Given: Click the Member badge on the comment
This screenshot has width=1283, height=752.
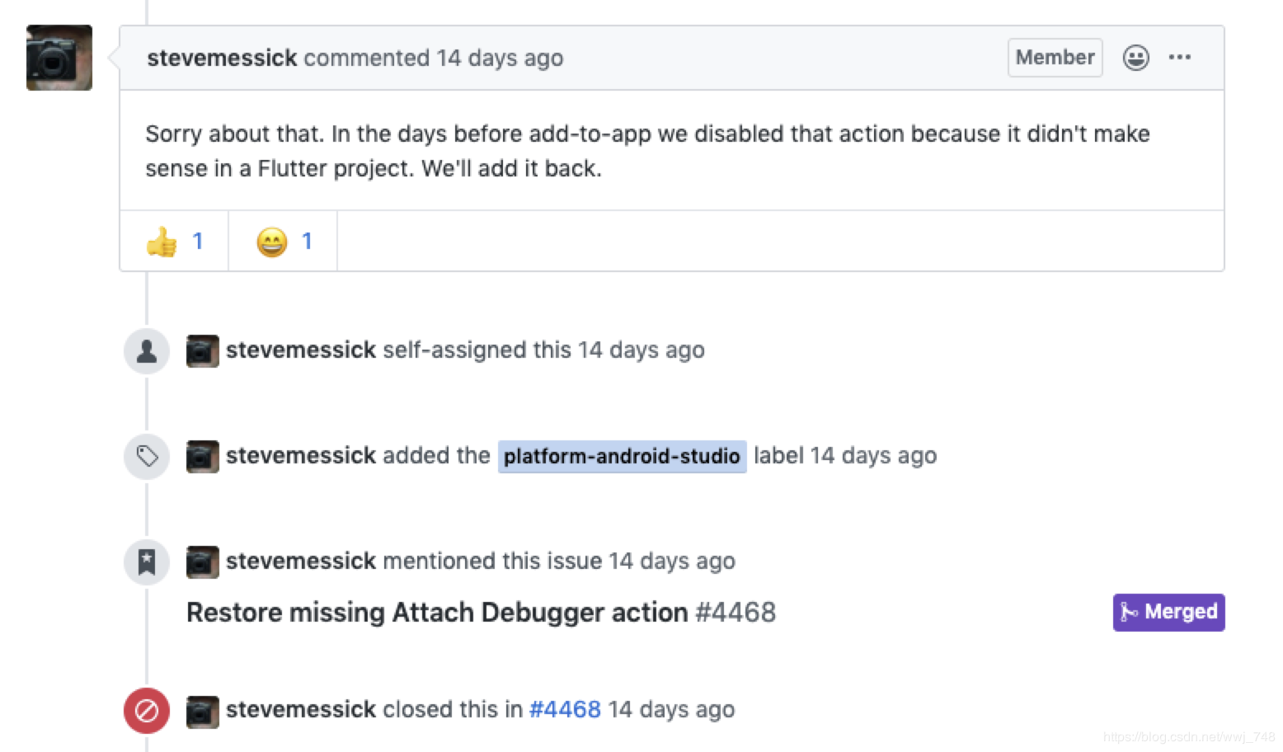Looking at the screenshot, I should [x=1055, y=58].
